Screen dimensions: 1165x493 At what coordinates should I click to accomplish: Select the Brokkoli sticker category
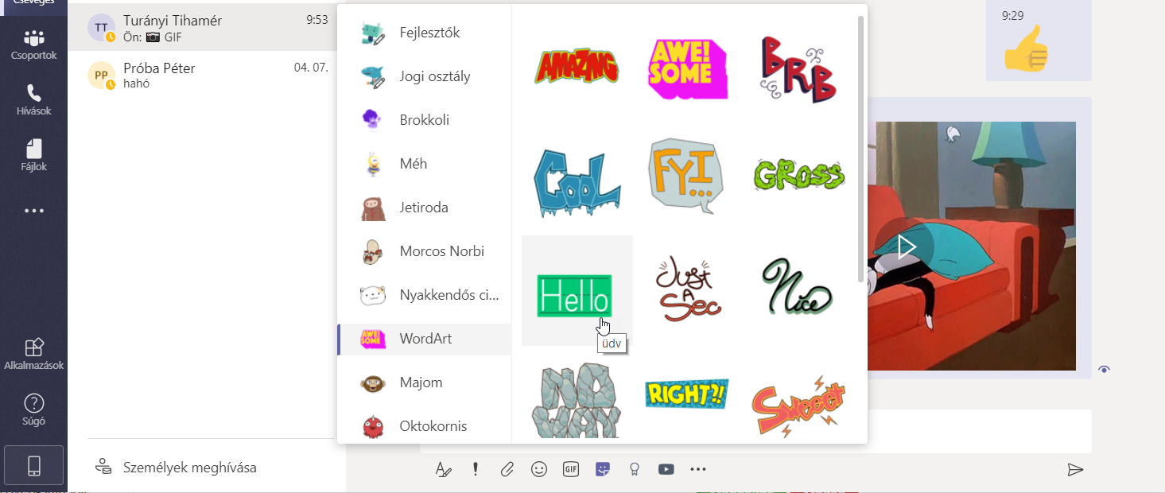[x=424, y=120]
